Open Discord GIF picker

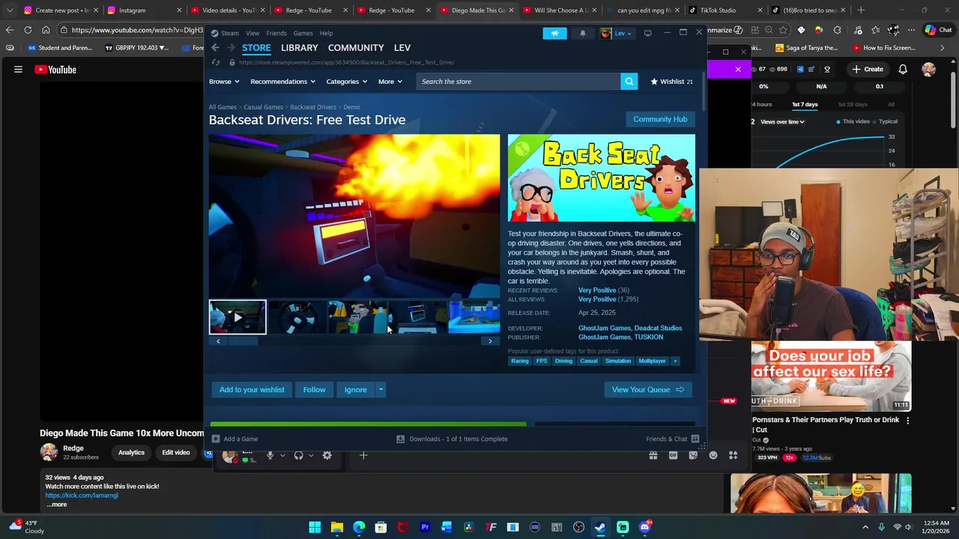[x=673, y=455]
